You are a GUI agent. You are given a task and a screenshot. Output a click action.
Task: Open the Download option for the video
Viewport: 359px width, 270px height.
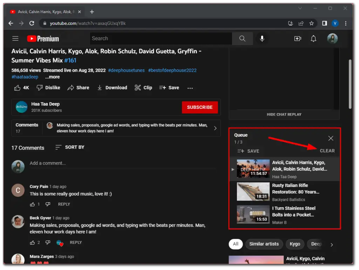(x=112, y=88)
